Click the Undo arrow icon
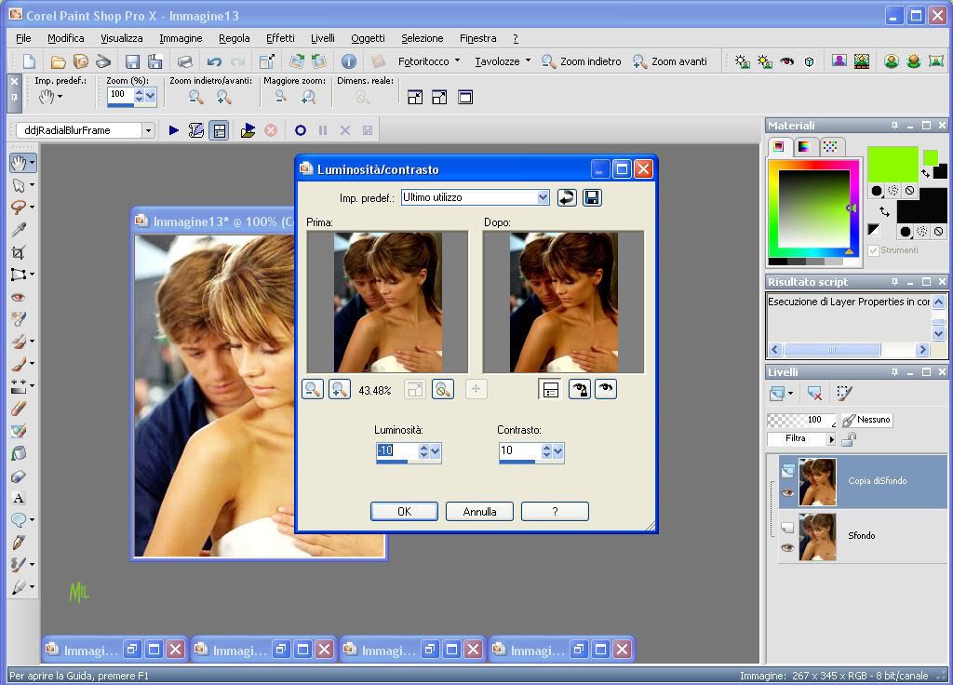The height and width of the screenshot is (685, 953). (x=214, y=61)
